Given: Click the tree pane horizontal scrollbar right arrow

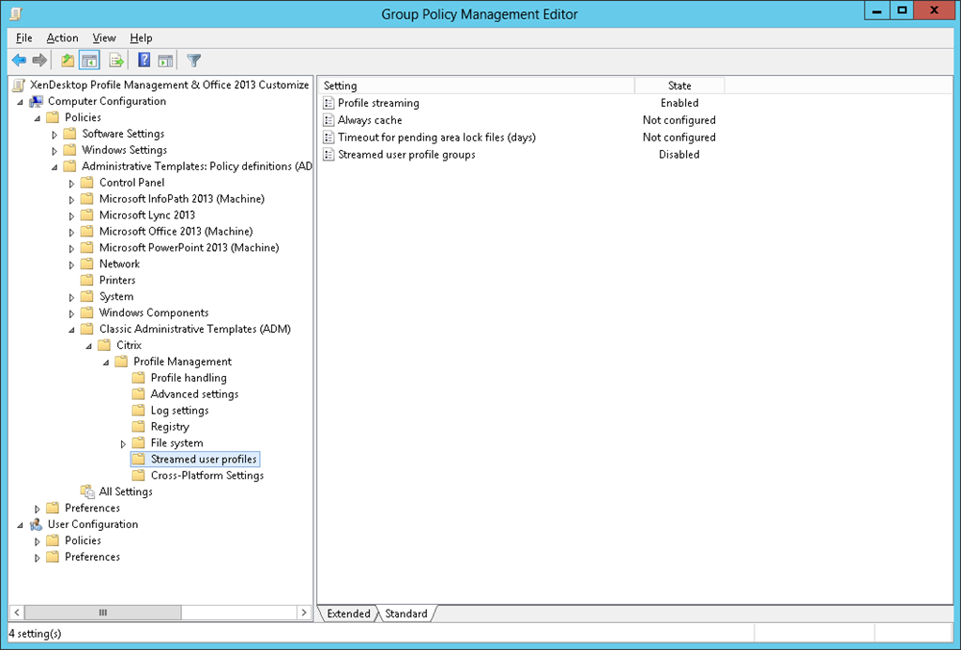Looking at the screenshot, I should [303, 612].
